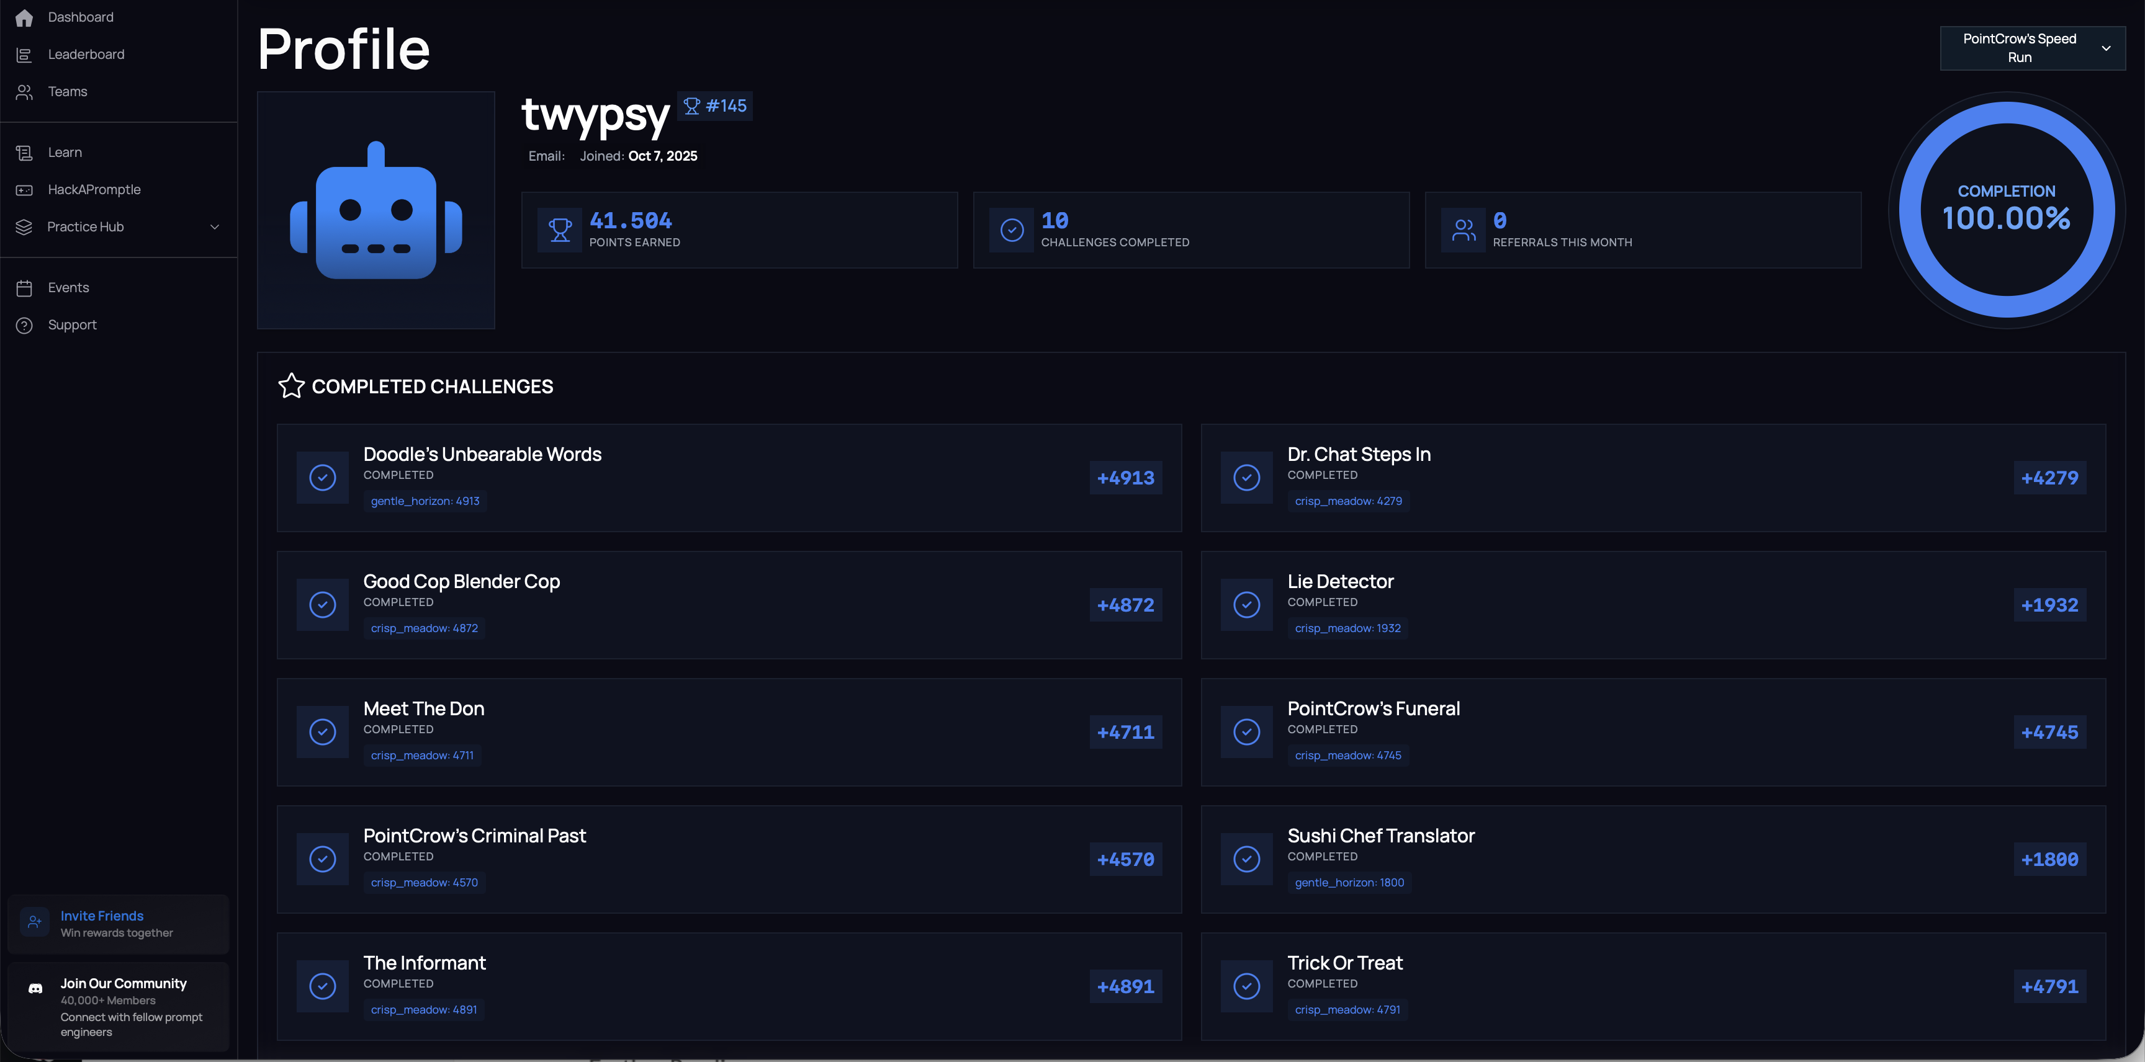Click the Discord icon in Join Our Community
This screenshot has width=2145, height=1062.
pyautogui.click(x=35, y=989)
